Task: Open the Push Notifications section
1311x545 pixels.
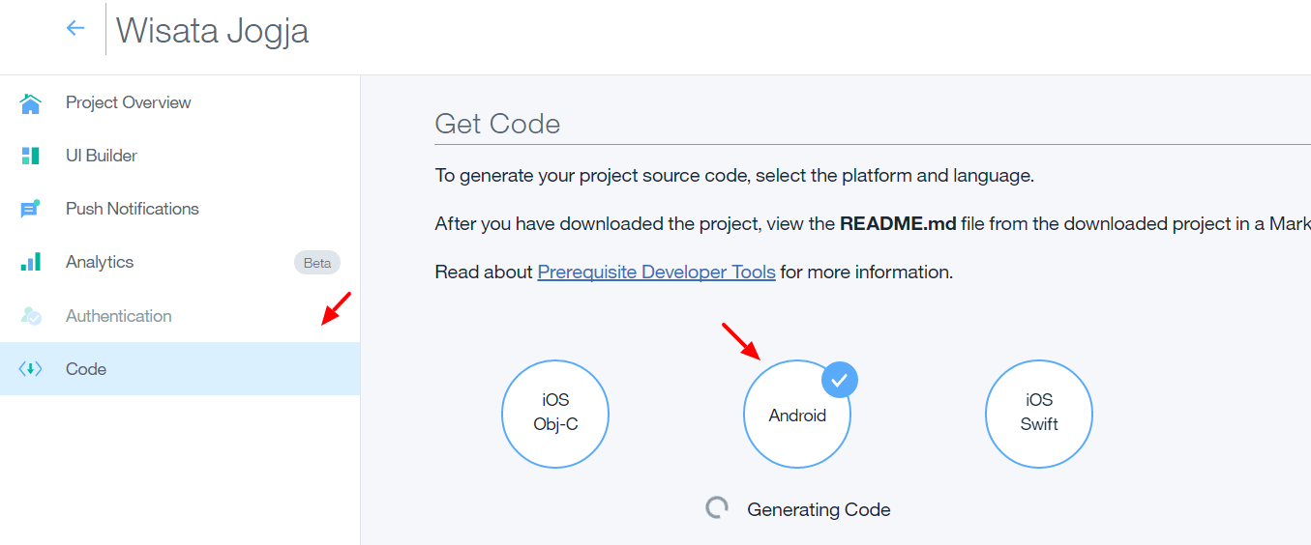Action: tap(132, 209)
